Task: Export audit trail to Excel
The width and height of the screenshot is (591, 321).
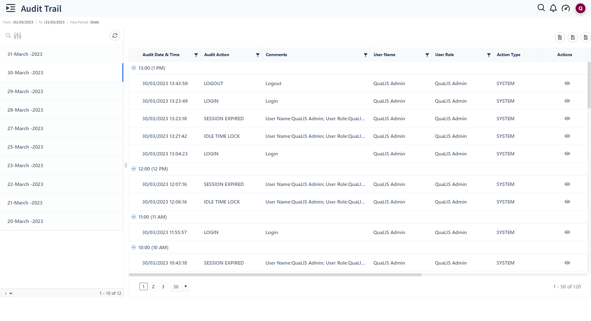Action: click(x=573, y=37)
